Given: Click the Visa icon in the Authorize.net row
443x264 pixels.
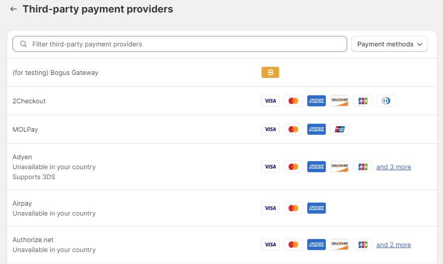Looking at the screenshot, I should point(270,245).
